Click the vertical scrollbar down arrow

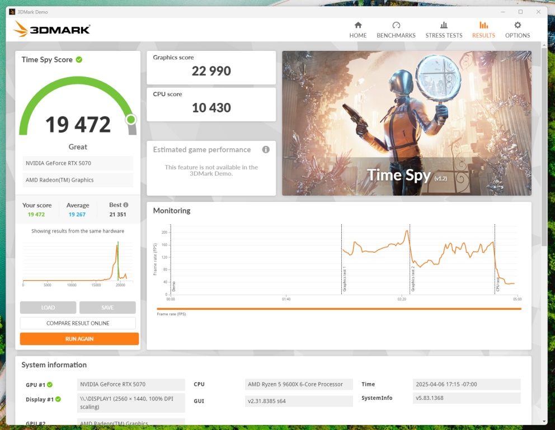tap(544, 420)
